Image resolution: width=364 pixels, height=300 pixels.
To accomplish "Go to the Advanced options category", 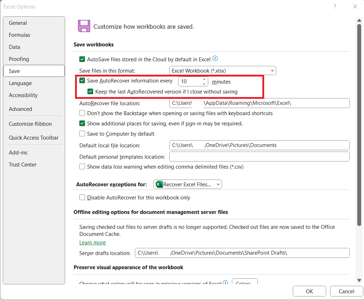I will [34, 109].
